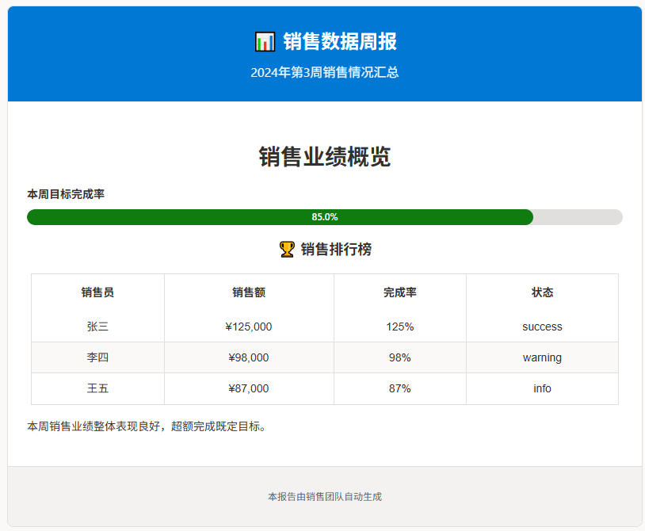Click the trophy icon beside 销售排行榜

[x=287, y=250]
